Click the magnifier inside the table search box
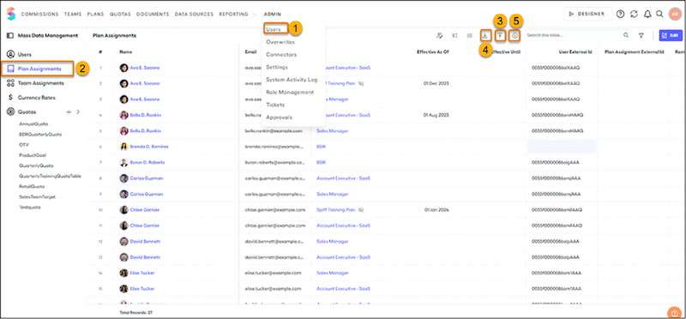This screenshot has height=319, width=686. pyautogui.click(x=626, y=35)
